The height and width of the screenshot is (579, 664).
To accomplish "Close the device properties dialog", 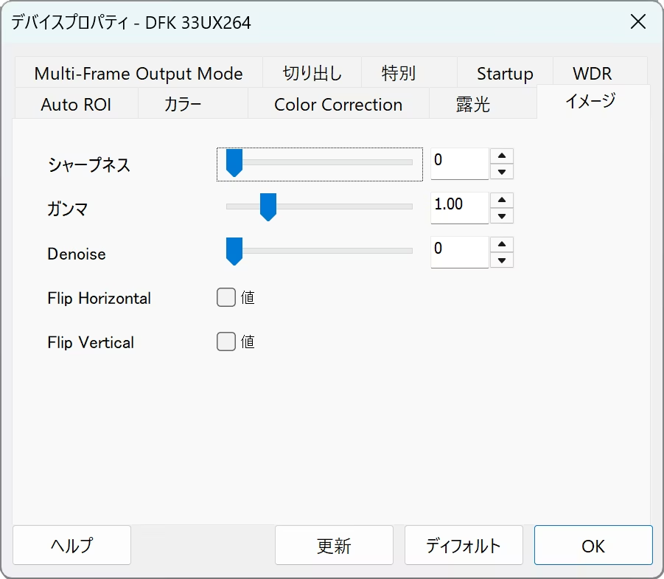I will tap(637, 22).
